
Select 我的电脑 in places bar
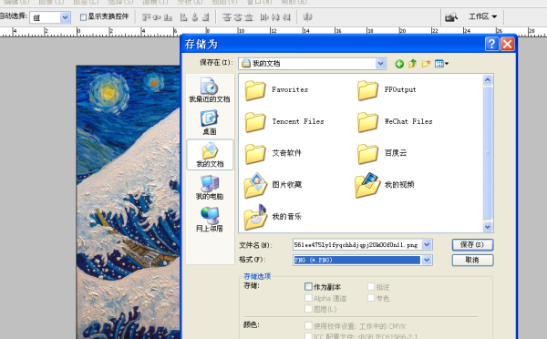(210, 188)
